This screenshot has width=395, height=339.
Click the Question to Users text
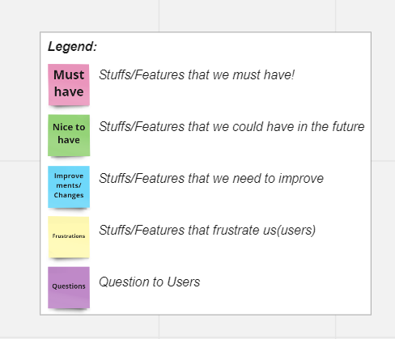pyautogui.click(x=150, y=282)
